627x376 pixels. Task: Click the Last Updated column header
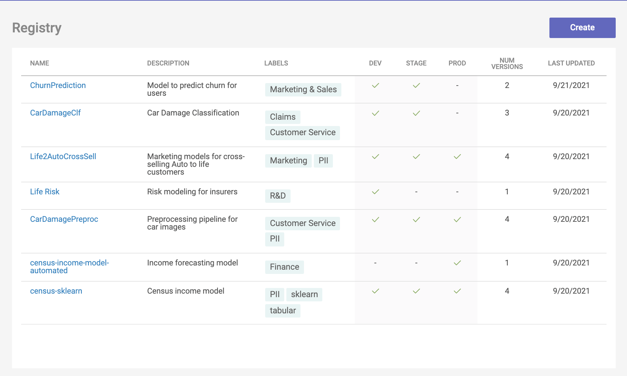pyautogui.click(x=571, y=63)
